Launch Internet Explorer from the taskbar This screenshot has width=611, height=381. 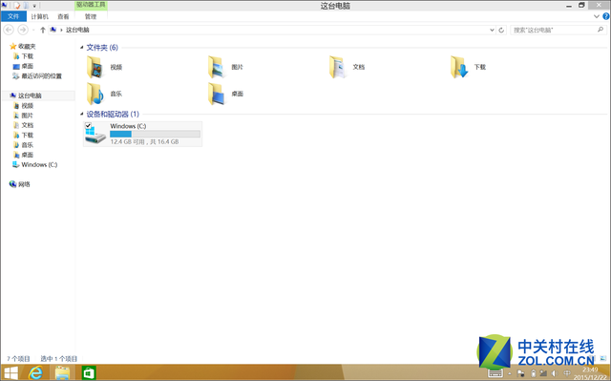click(x=35, y=373)
